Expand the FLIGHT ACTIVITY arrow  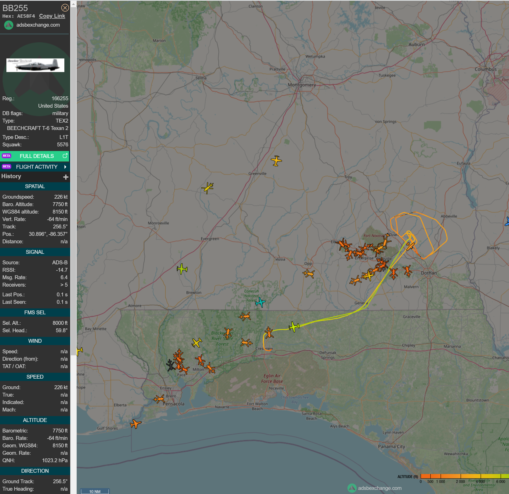pyautogui.click(x=65, y=167)
